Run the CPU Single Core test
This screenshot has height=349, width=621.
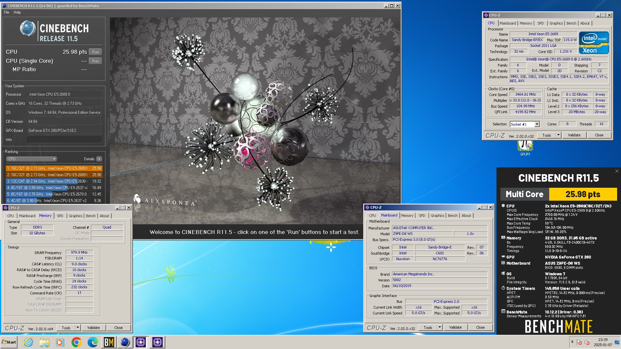[x=95, y=61]
